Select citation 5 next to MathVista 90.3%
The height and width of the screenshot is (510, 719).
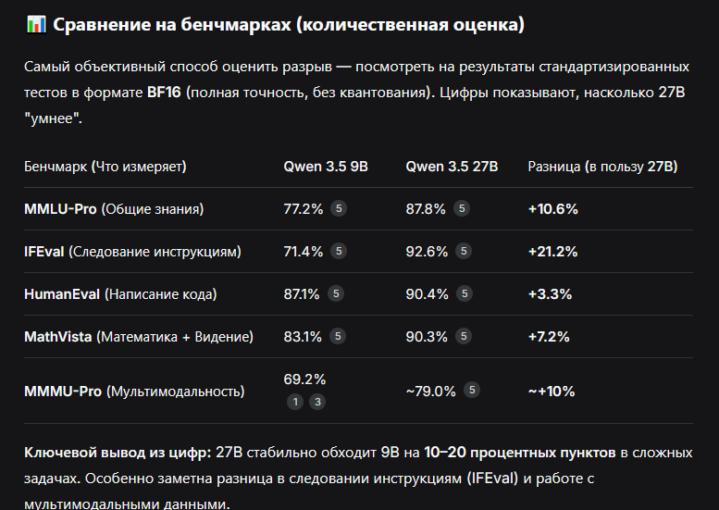click(464, 336)
